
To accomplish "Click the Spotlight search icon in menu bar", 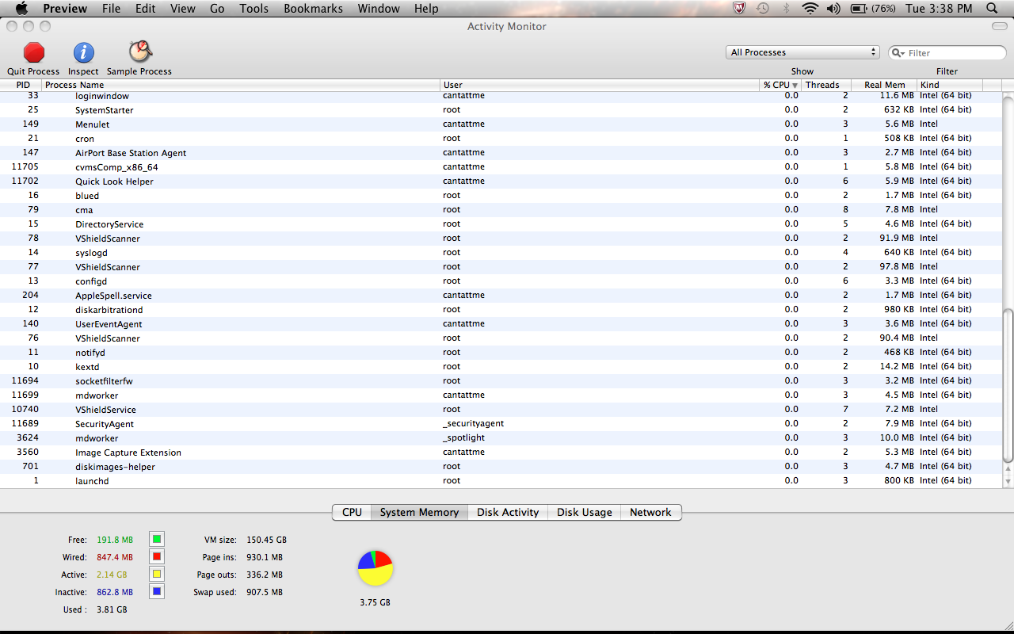I will pyautogui.click(x=992, y=9).
